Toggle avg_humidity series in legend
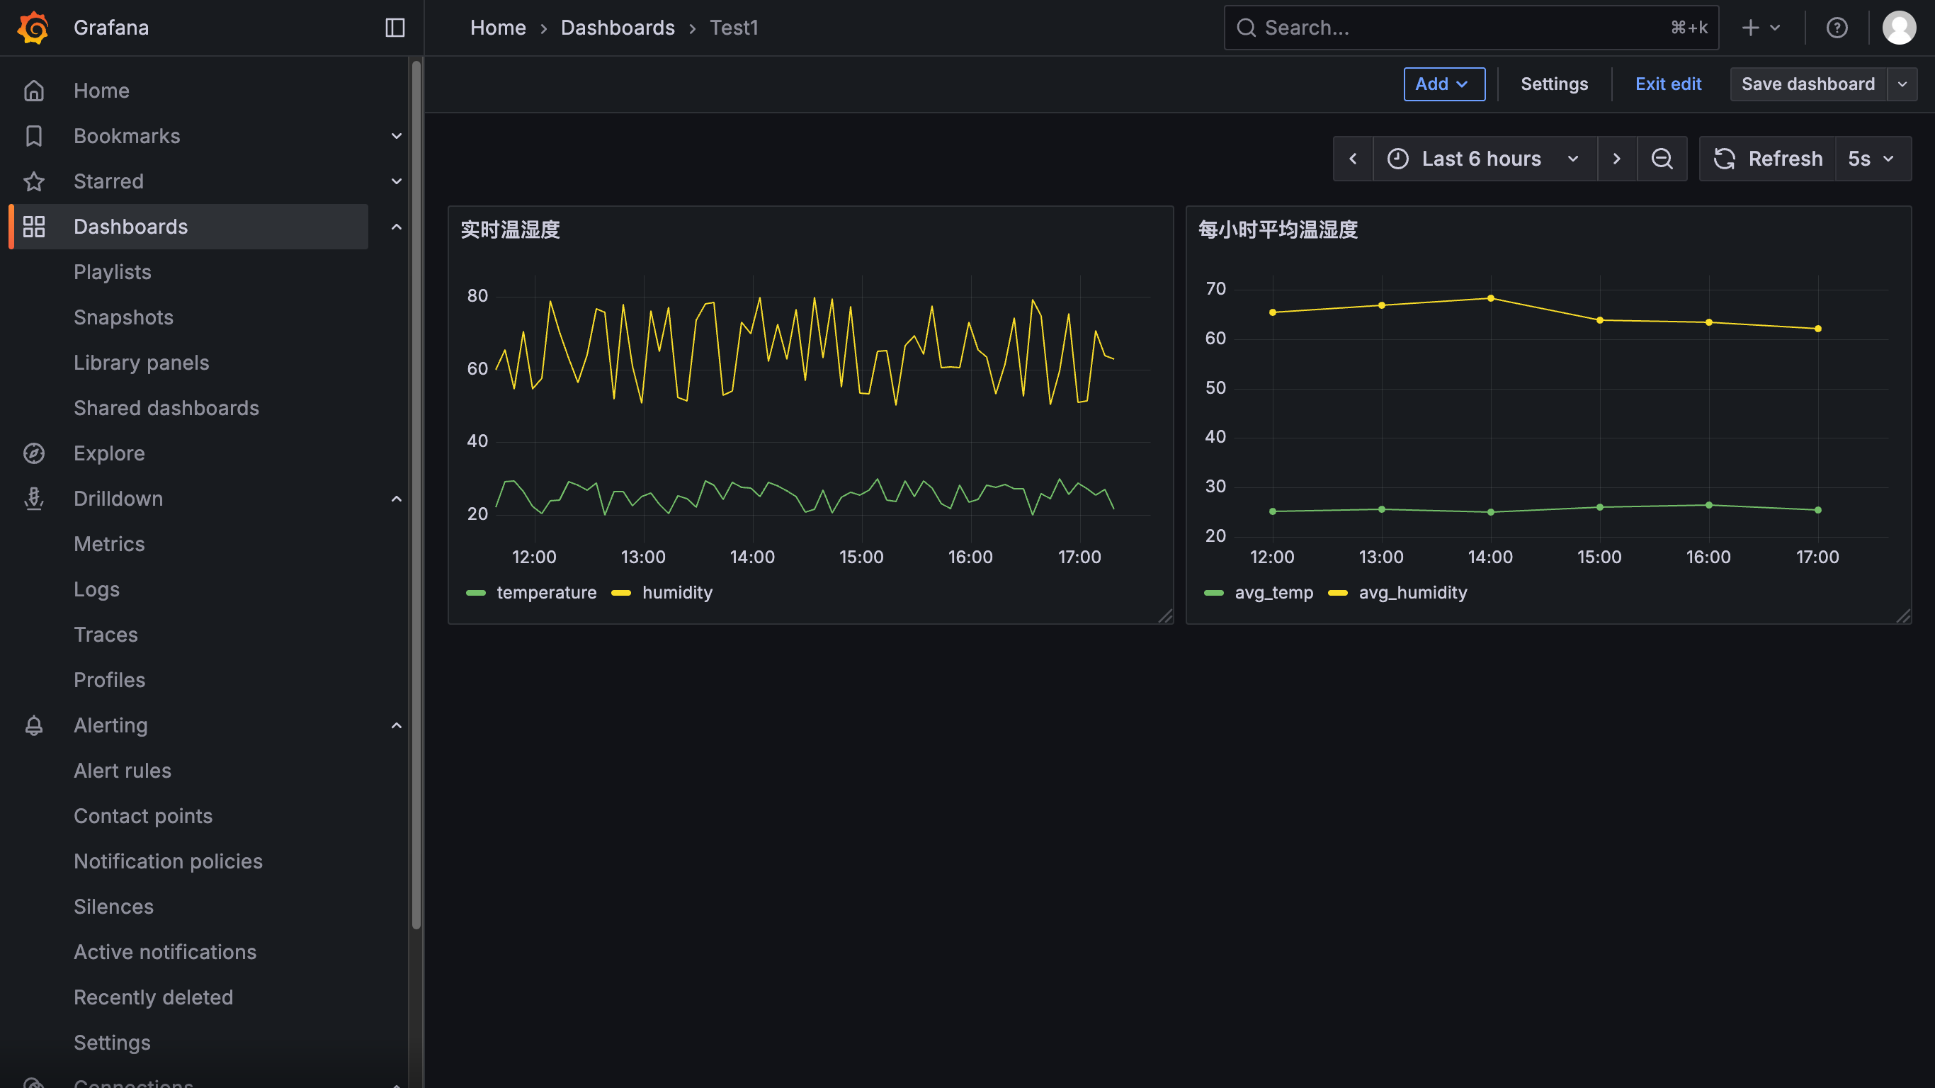Screen dimensions: 1935x1088 (1412, 592)
